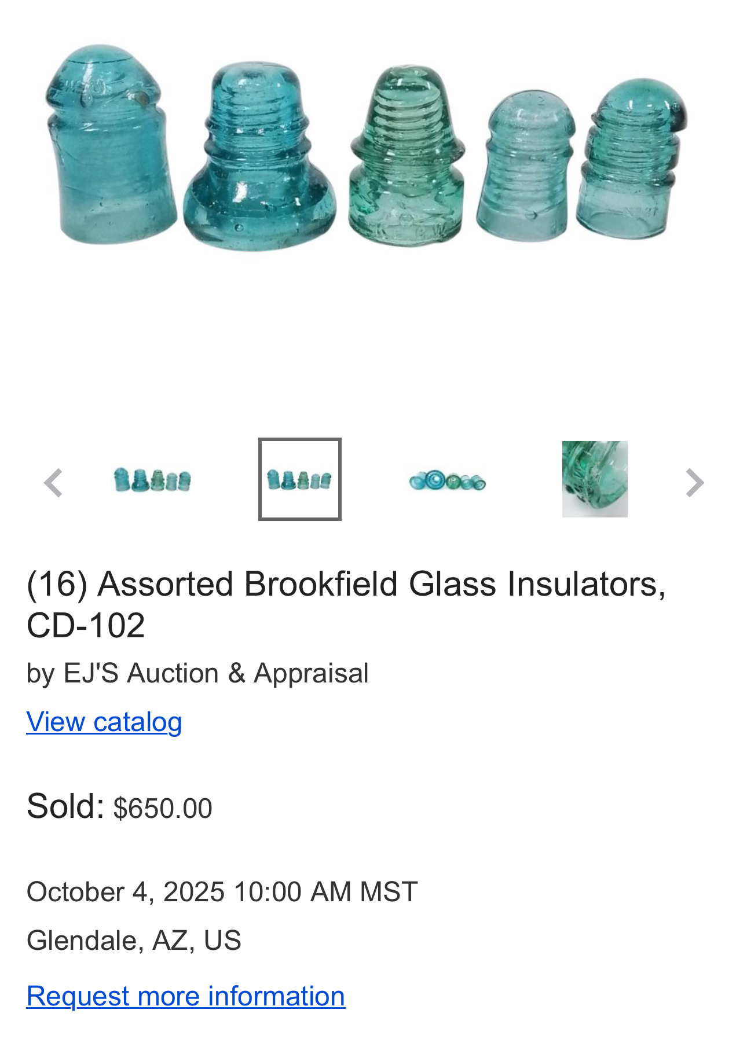Click the $650.00 sold price
The height and width of the screenshot is (1039, 747).
pyautogui.click(x=163, y=808)
